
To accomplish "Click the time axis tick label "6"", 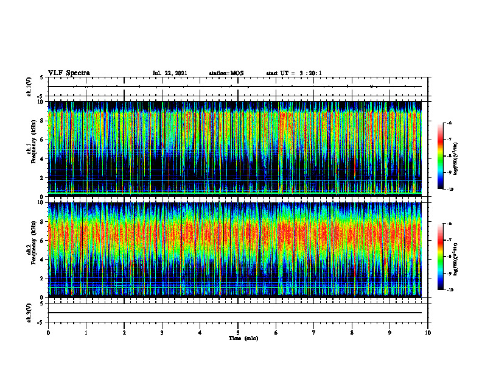I will click(276, 333).
